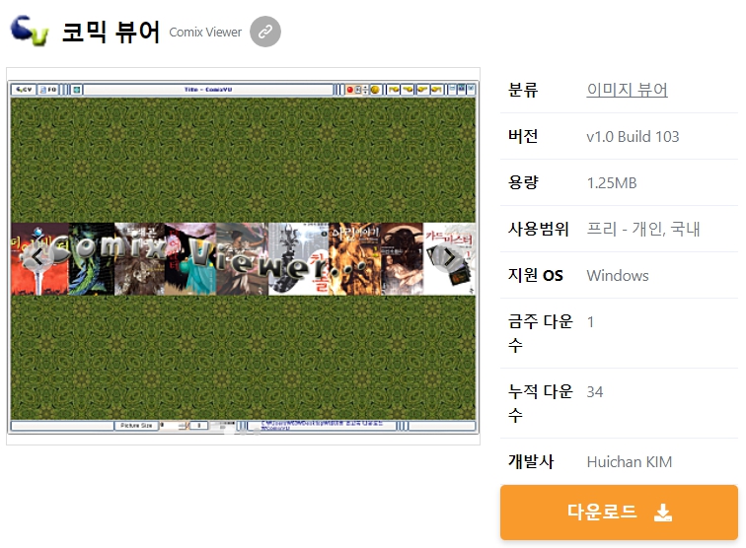Click the version value 'v1.0 Build 103'
This screenshot has width=746, height=548.
point(633,136)
